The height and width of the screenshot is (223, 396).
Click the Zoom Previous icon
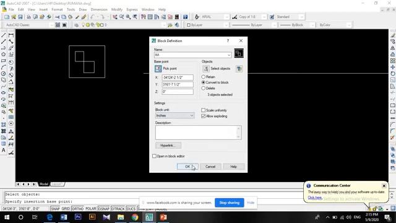coord(135,17)
